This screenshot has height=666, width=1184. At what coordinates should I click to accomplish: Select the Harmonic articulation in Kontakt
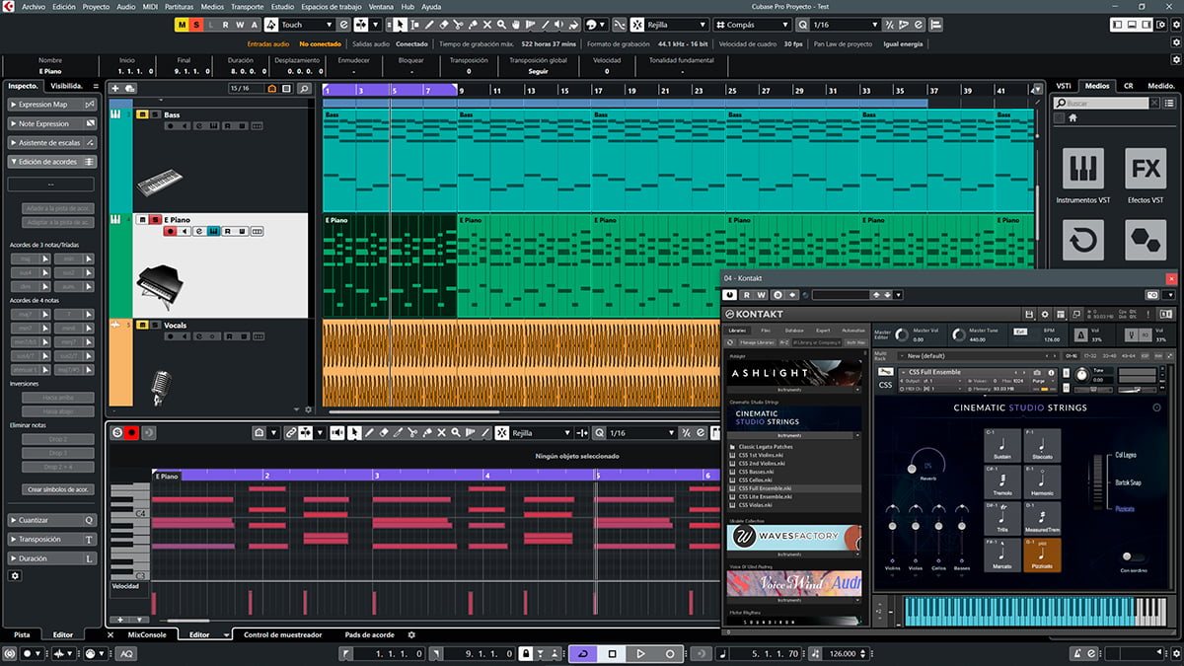tap(1042, 482)
